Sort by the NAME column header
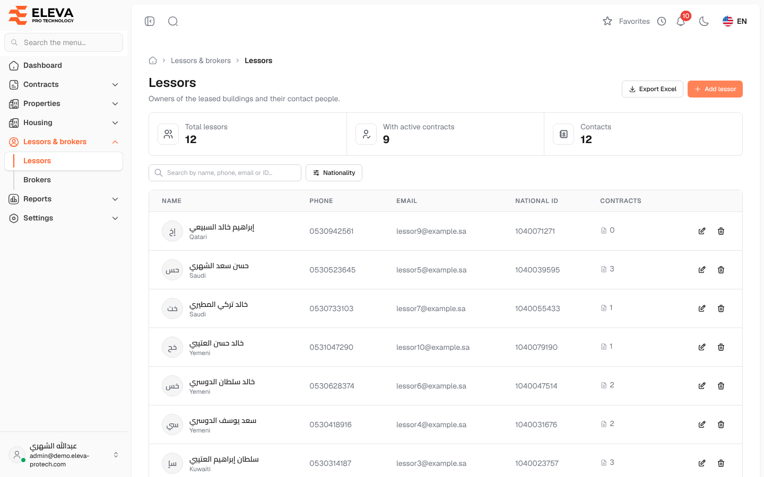 (171, 201)
